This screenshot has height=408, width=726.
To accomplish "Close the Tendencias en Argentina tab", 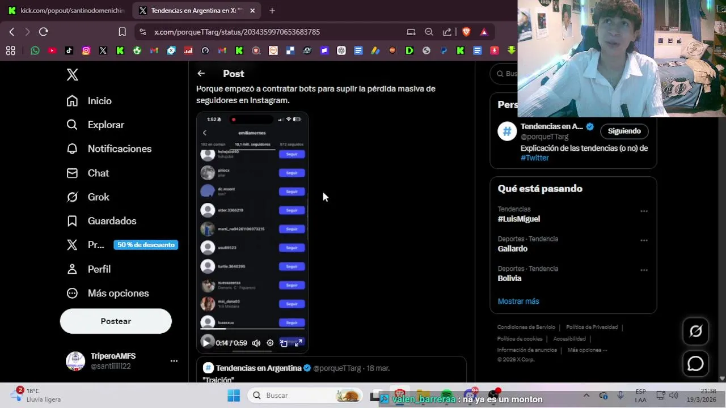I will click(252, 11).
